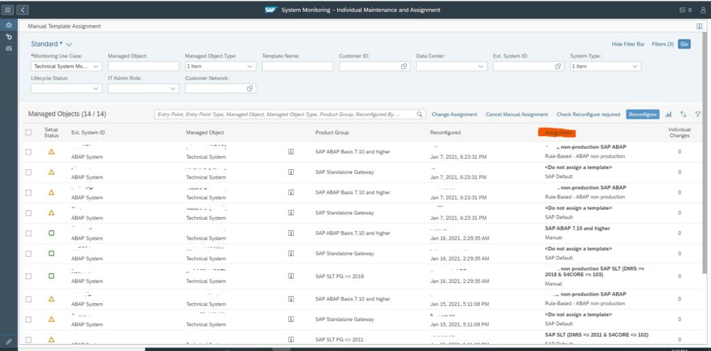Screen dimensions: 711x351
Task: Focus the Template Name filter field
Action: click(x=297, y=66)
